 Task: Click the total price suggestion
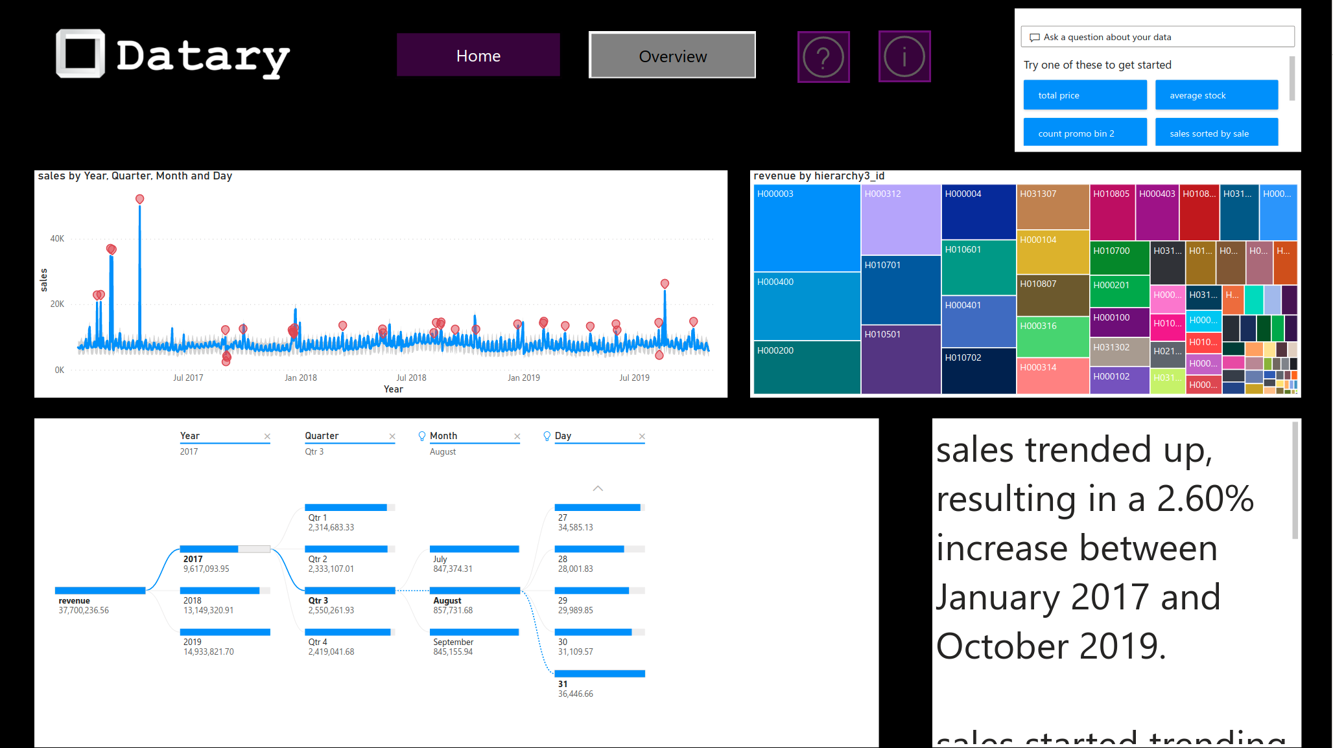(1085, 95)
